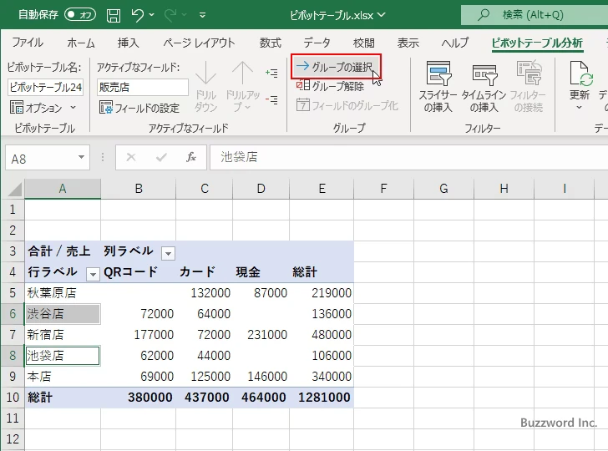608x451 pixels.
Task: Click スライサーの挿入 icon
Action: pyautogui.click(x=438, y=73)
